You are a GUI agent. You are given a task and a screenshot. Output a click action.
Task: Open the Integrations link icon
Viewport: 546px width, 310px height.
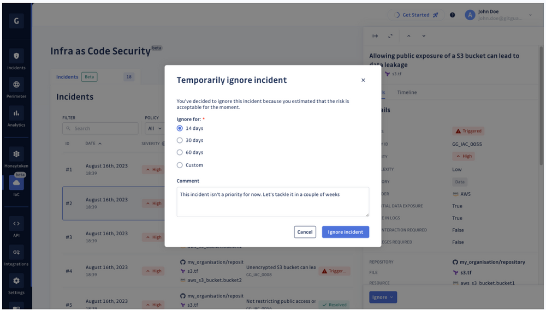point(16,252)
